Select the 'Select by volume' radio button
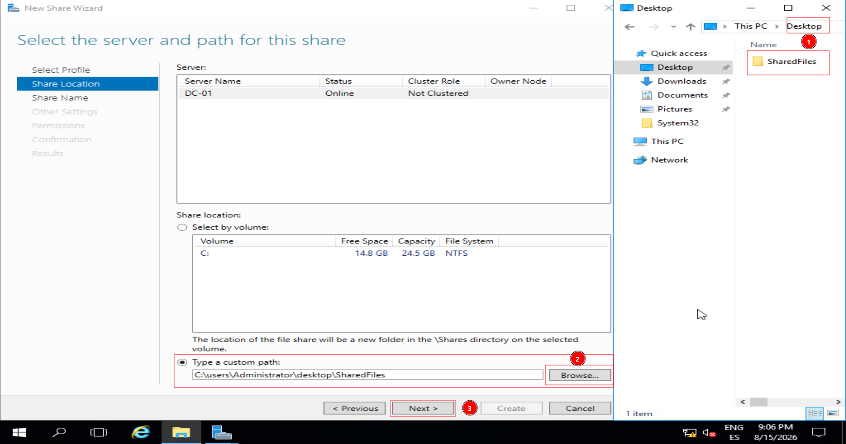This screenshot has width=846, height=444. [182, 228]
